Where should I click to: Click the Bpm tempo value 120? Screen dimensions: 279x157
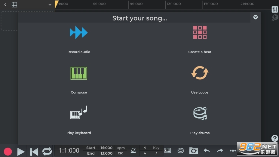pos(121,153)
